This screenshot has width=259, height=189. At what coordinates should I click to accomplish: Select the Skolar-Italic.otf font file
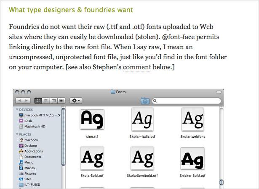tap(142, 123)
